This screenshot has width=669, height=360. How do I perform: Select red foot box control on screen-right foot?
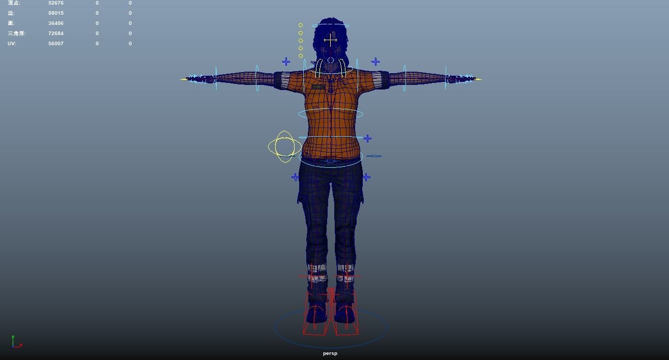coord(346,313)
